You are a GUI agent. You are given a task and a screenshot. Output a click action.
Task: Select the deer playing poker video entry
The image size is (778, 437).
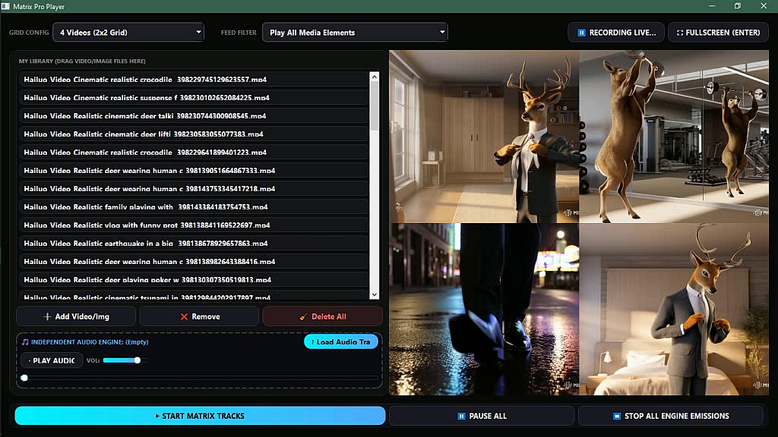click(x=194, y=280)
